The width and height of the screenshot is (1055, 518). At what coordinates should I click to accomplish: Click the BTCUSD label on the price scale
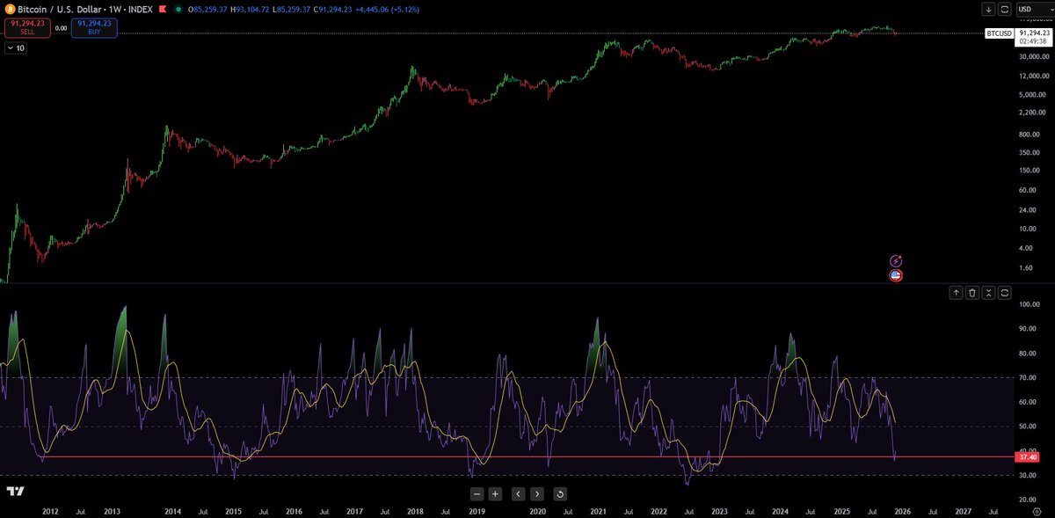click(999, 33)
